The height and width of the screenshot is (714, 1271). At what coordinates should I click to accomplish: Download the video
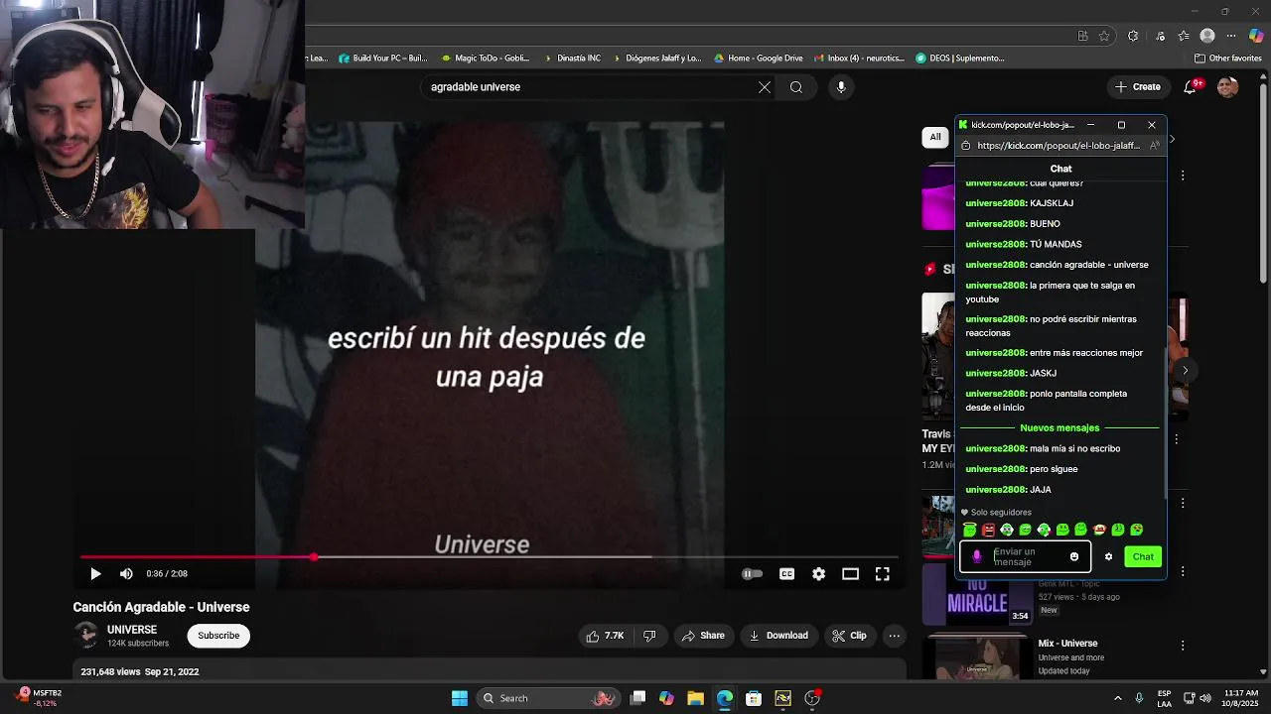(778, 636)
